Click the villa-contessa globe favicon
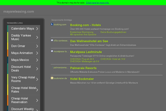Screen dimensions: 166x111 click(x=52, y=40)
